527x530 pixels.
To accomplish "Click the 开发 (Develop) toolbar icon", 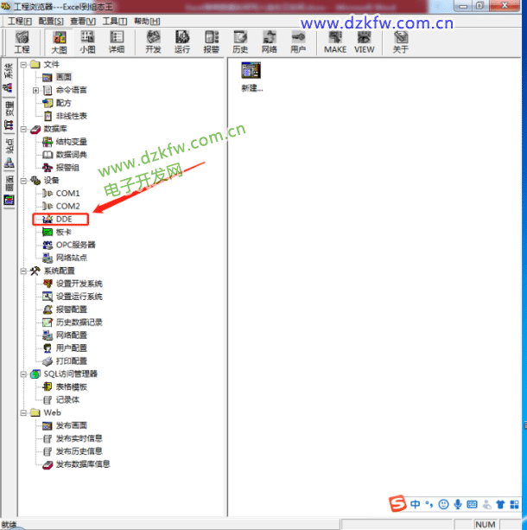I will 153,42.
